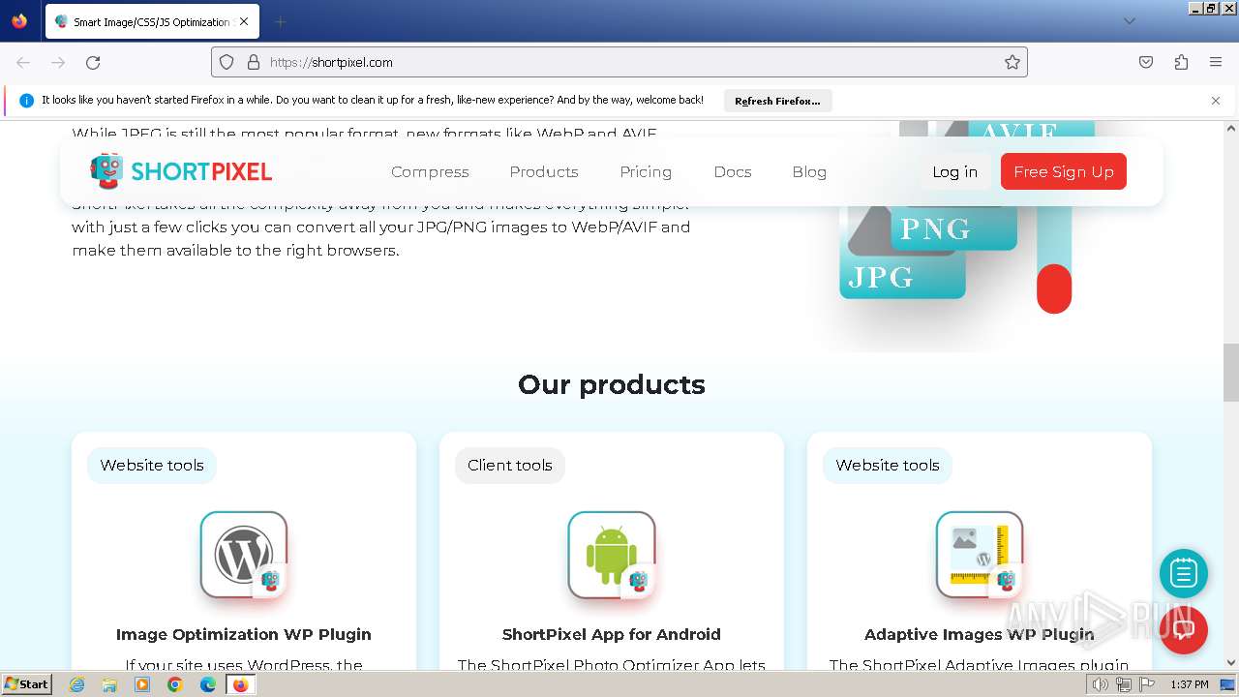This screenshot has width=1239, height=697.
Task: Click the Log in link
Action: point(955,171)
